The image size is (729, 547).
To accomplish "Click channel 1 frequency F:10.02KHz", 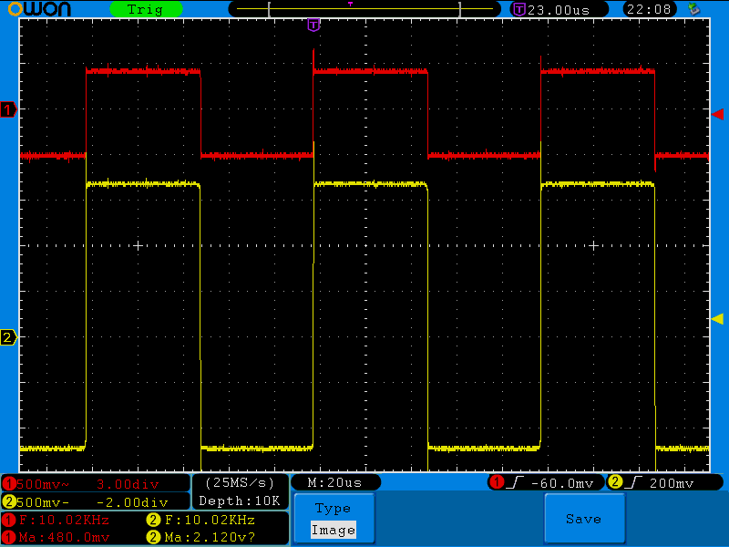I will click(64, 520).
